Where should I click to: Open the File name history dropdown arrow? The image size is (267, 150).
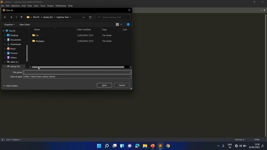tap(130, 72)
